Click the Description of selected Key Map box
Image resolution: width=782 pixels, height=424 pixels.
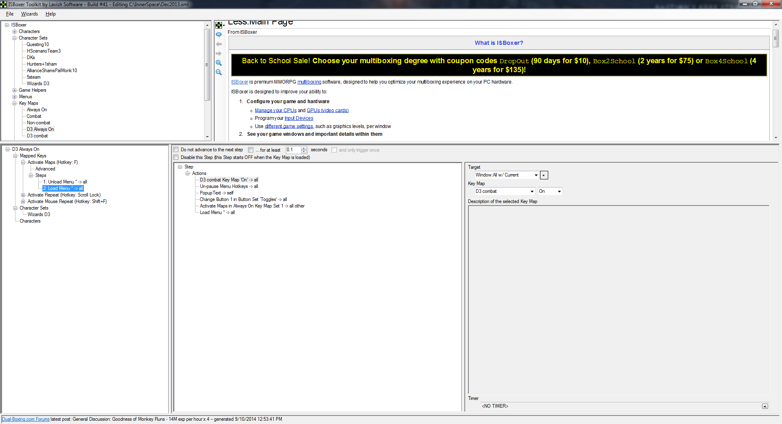[x=618, y=300]
